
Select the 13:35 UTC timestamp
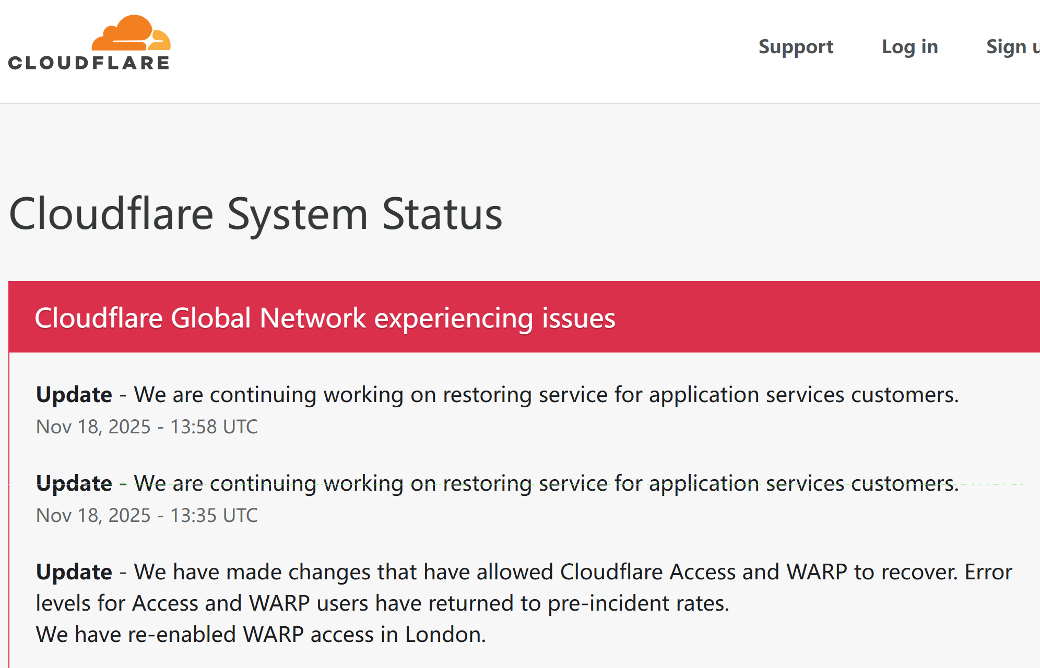[214, 515]
